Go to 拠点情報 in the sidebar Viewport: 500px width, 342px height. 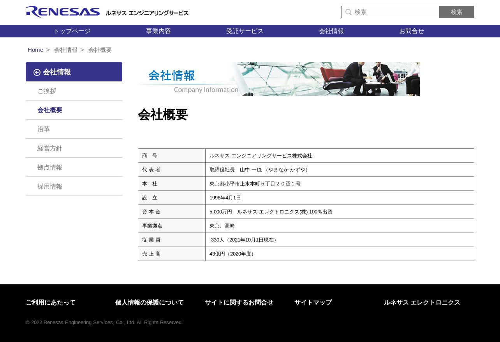pos(50,167)
